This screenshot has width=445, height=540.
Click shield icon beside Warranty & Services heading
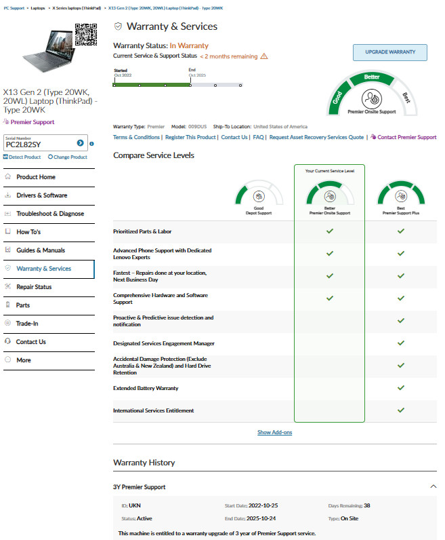pyautogui.click(x=118, y=26)
